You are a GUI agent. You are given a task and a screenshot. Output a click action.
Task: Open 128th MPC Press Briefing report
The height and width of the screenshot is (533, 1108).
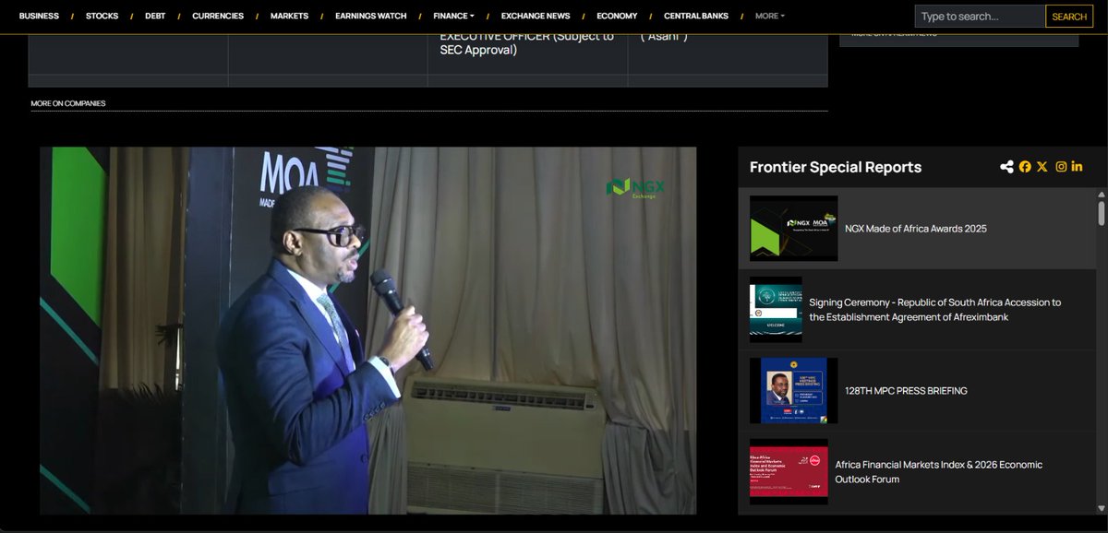(906, 391)
